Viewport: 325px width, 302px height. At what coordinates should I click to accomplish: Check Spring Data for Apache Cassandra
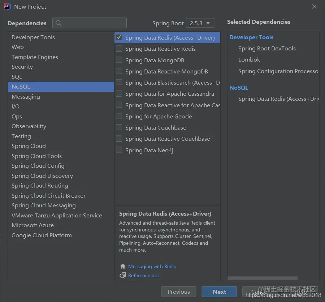point(119,94)
